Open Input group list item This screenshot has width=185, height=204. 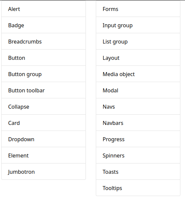[138, 25]
